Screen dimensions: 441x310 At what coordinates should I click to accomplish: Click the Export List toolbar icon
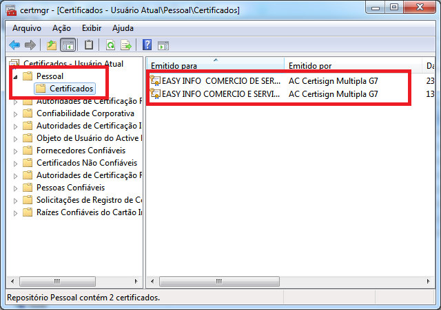125,45
